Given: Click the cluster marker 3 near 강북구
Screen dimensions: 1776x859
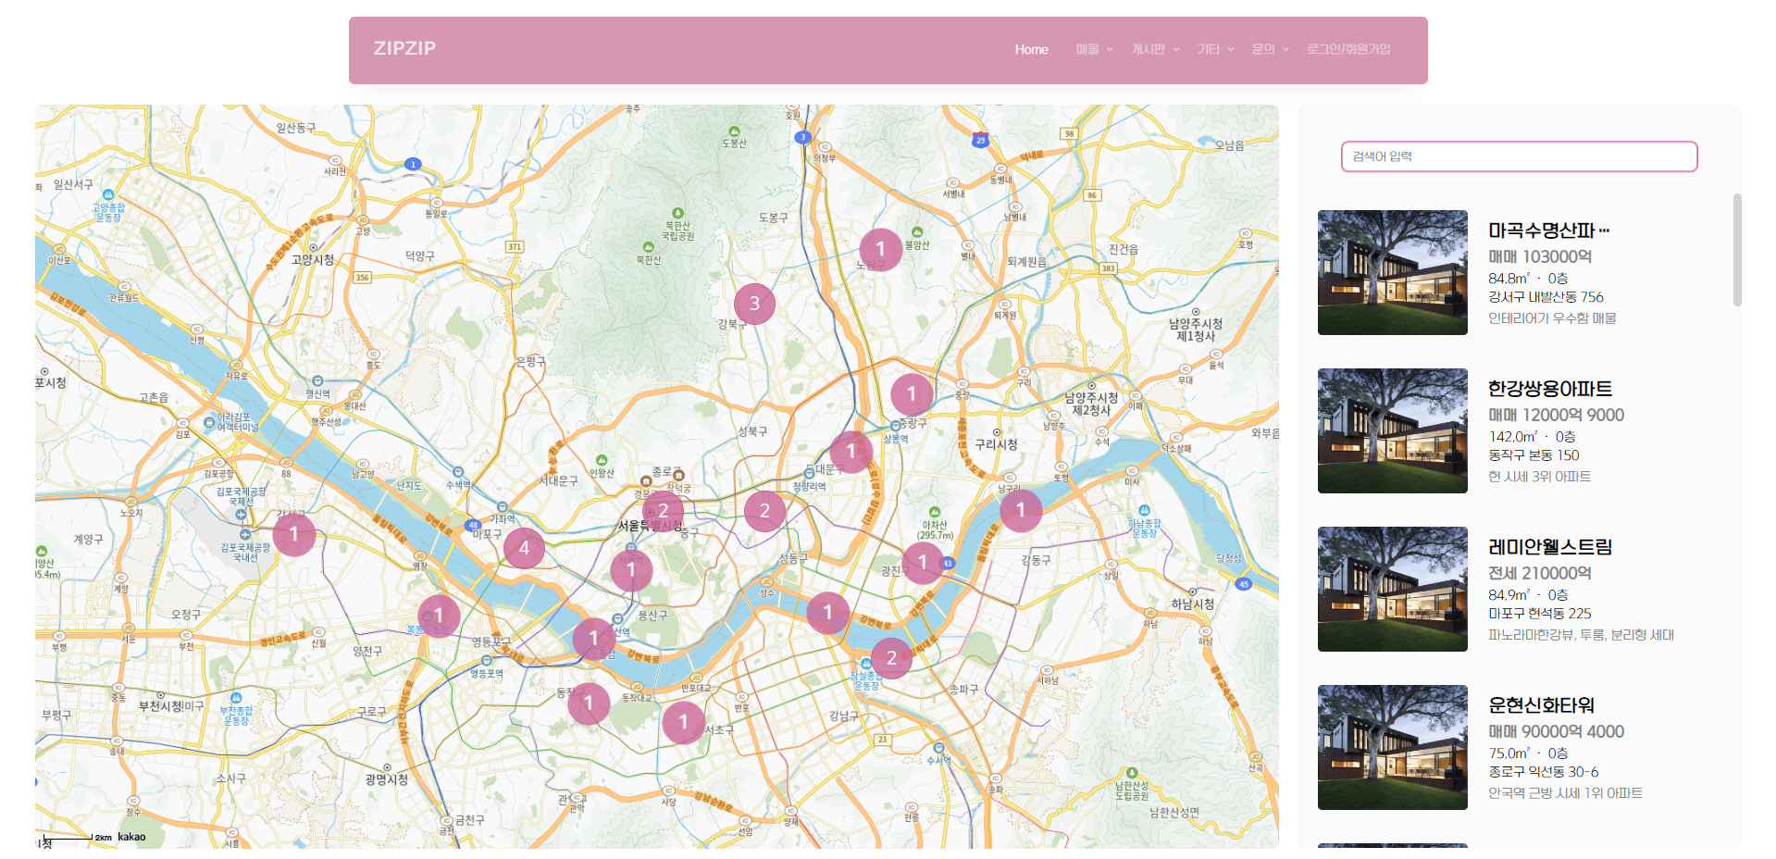Looking at the screenshot, I should coord(754,304).
